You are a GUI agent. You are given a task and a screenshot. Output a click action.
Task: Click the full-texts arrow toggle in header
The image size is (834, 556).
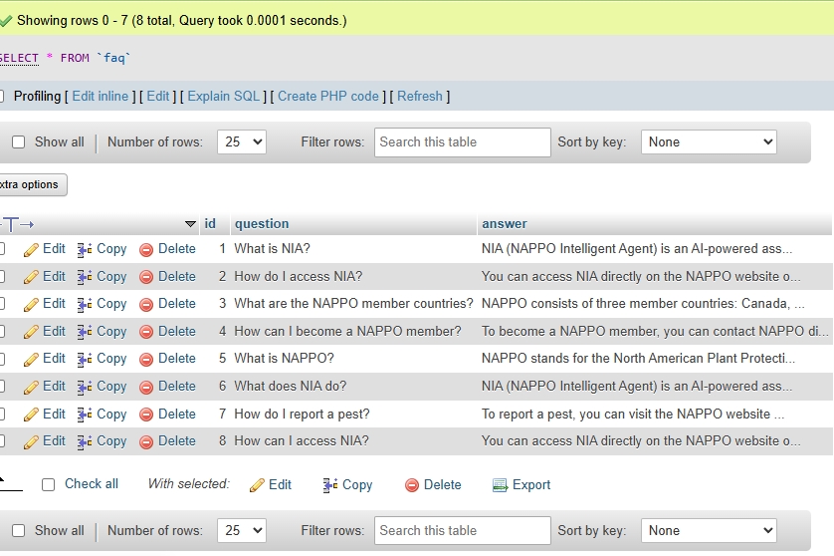click(17, 224)
